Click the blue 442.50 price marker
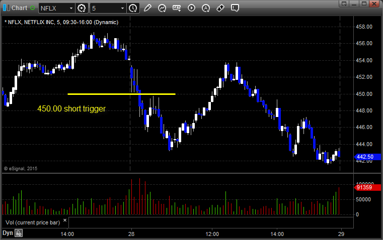The height and width of the screenshot is (240, 383). tap(367, 157)
